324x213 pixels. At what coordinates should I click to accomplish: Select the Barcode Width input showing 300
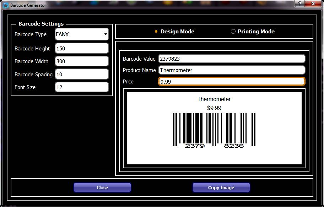(81, 61)
